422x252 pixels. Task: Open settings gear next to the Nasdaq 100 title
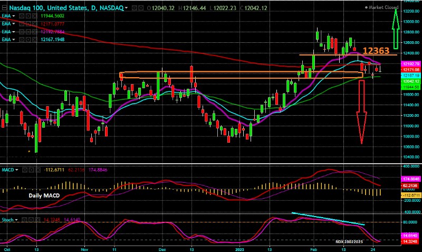pyautogui.click(x=141, y=8)
